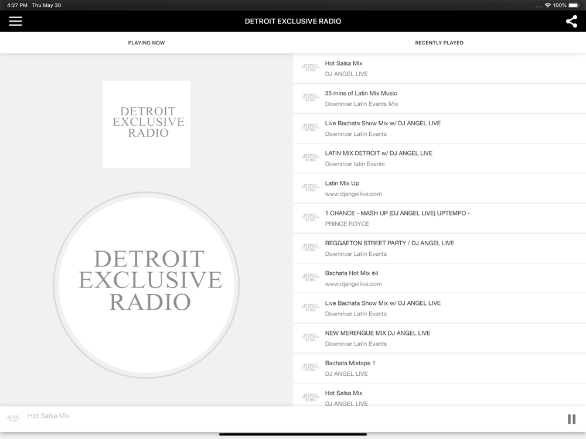The image size is (586, 439).
Task: Tap thumbnail icon in now-playing bar
Action: tap(13, 418)
